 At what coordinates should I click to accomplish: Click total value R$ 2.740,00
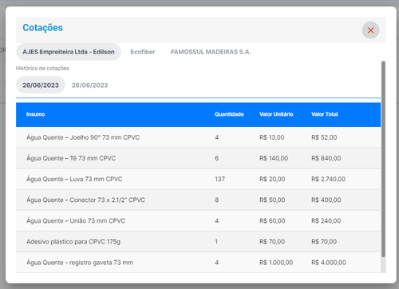click(x=329, y=179)
